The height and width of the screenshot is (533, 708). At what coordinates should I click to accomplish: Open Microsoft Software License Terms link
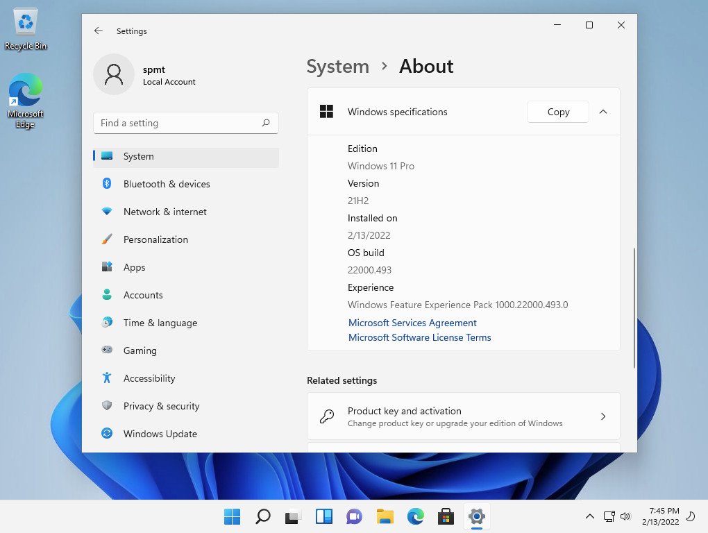(x=419, y=337)
